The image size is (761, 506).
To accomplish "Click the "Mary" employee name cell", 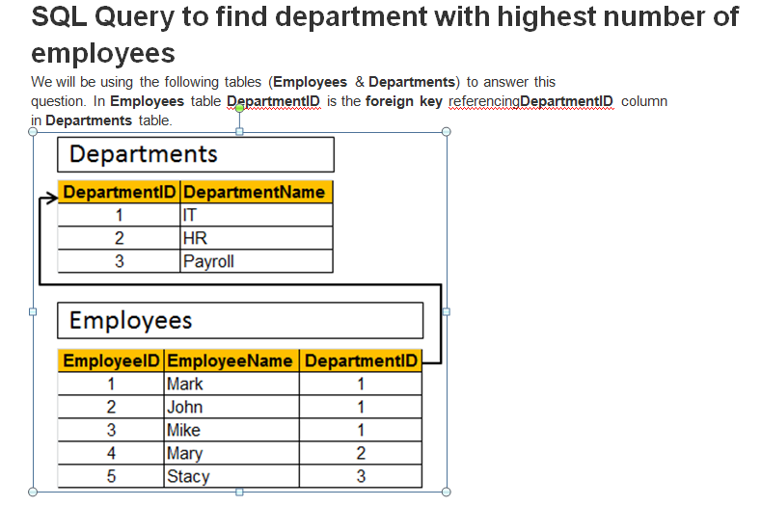I will click(x=231, y=453).
